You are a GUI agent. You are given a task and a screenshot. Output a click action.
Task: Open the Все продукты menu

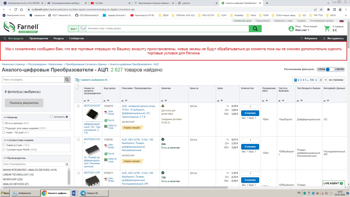[x=14, y=38]
